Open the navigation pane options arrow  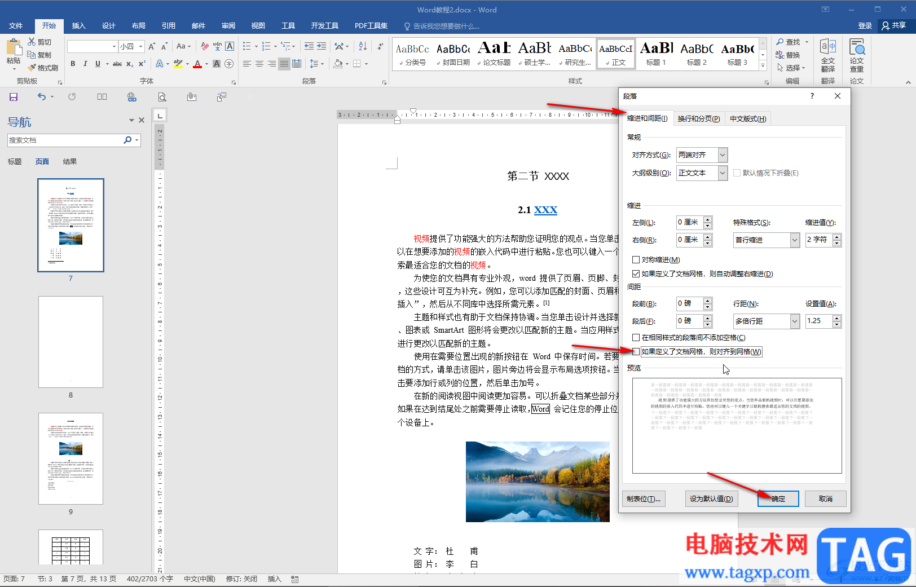[x=131, y=120]
